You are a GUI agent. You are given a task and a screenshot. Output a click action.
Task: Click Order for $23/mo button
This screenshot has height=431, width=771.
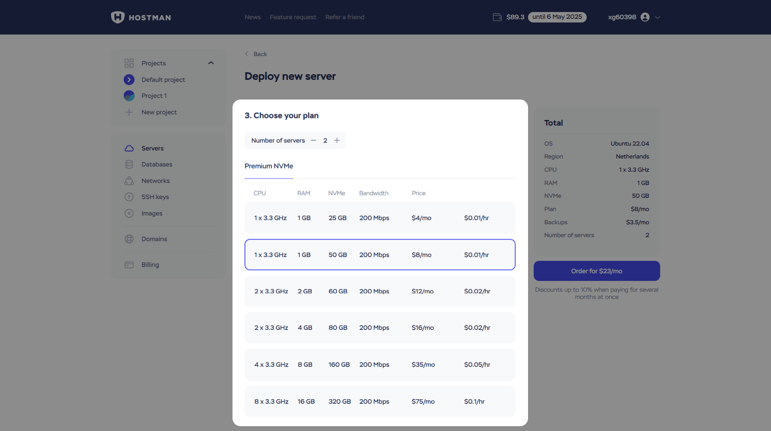tap(597, 271)
